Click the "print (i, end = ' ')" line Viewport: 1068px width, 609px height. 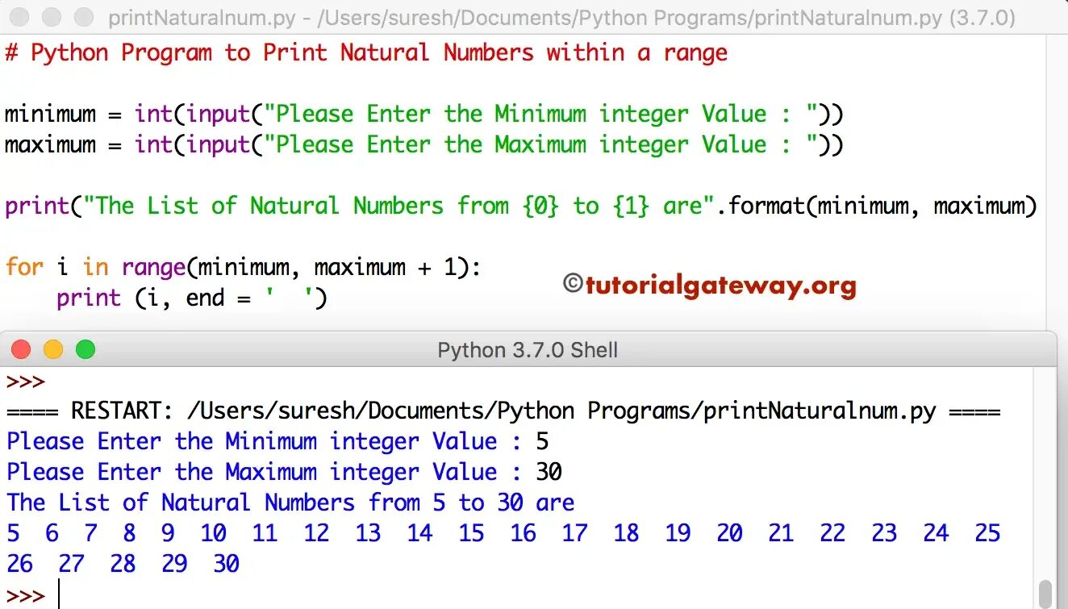192,298
